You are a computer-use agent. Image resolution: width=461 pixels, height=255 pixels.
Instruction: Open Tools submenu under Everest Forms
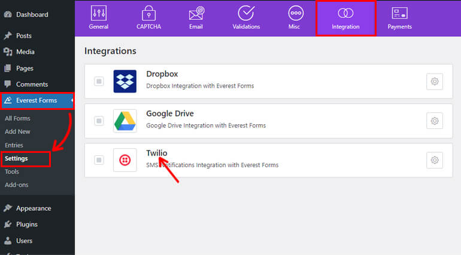[12, 172]
